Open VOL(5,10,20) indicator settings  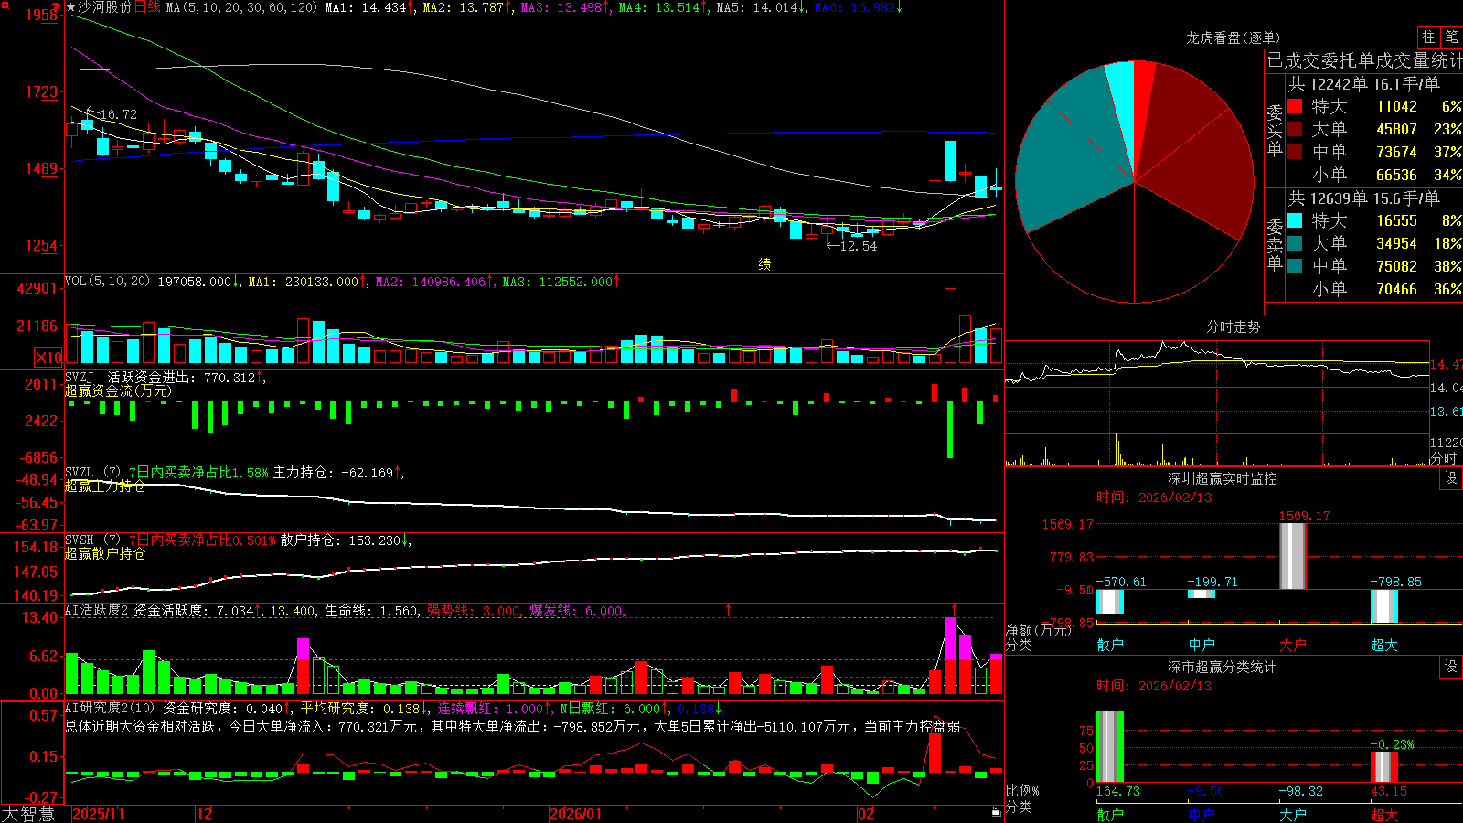coord(107,282)
